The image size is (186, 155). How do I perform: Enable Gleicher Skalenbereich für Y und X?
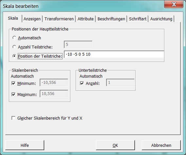point(13,118)
